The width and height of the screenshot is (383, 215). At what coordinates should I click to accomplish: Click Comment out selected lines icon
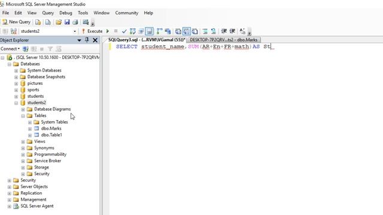click(x=205, y=31)
